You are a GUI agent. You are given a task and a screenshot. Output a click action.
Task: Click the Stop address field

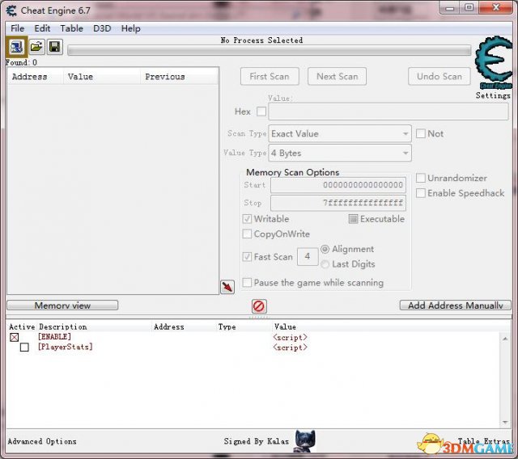click(x=338, y=203)
